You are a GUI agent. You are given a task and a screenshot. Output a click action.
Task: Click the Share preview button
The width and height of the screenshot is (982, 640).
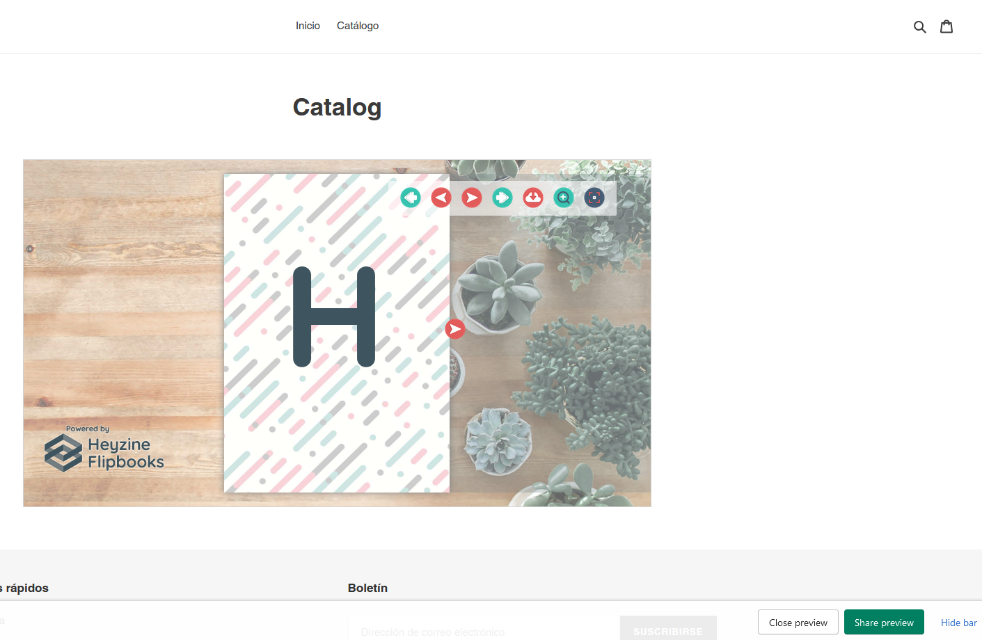(884, 622)
